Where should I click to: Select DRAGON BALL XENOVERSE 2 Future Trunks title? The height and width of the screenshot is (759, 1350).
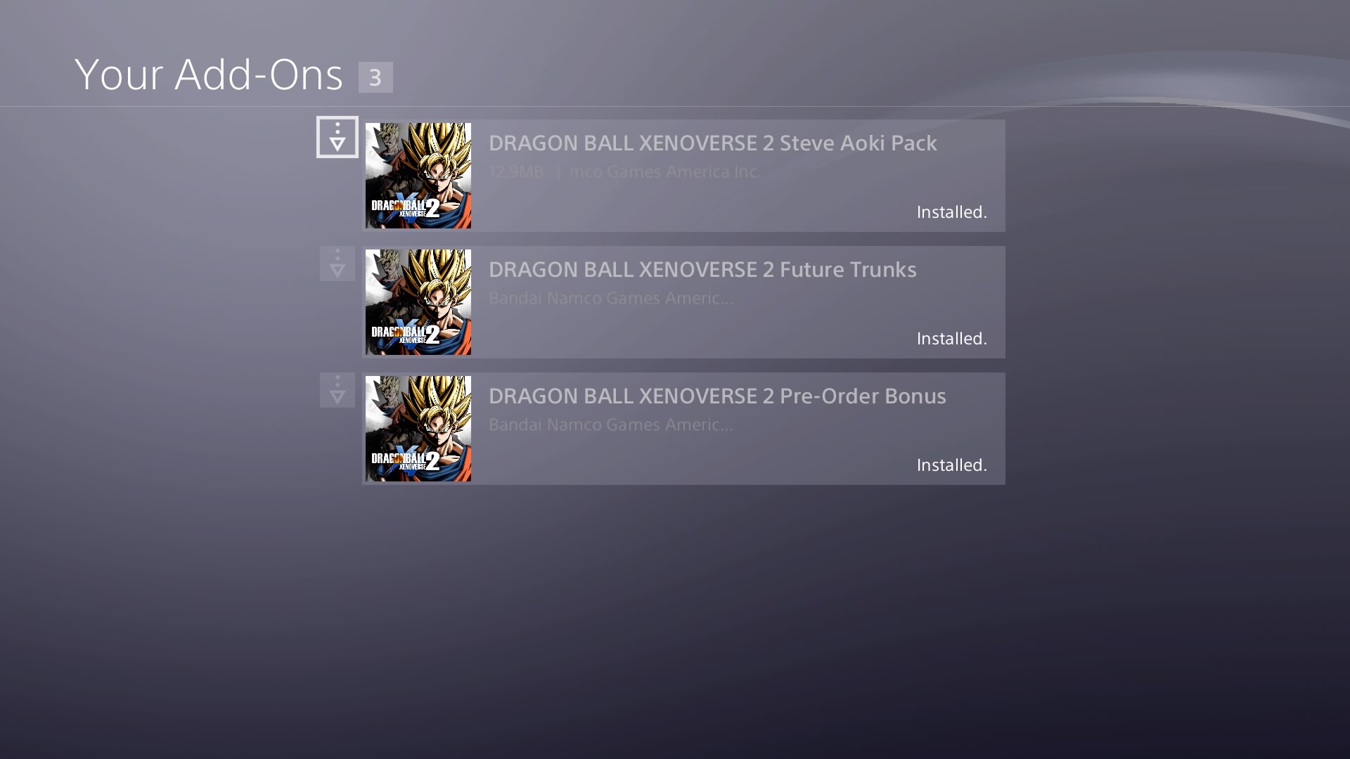coord(702,270)
